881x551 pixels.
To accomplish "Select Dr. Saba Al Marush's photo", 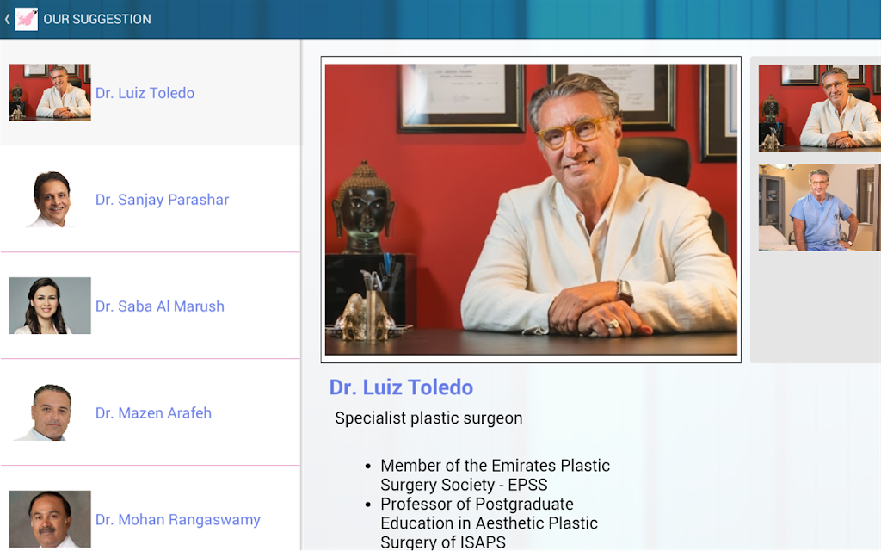I will point(50,306).
